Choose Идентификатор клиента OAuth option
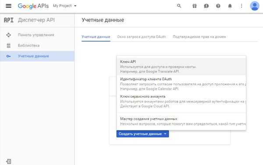 (181, 84)
